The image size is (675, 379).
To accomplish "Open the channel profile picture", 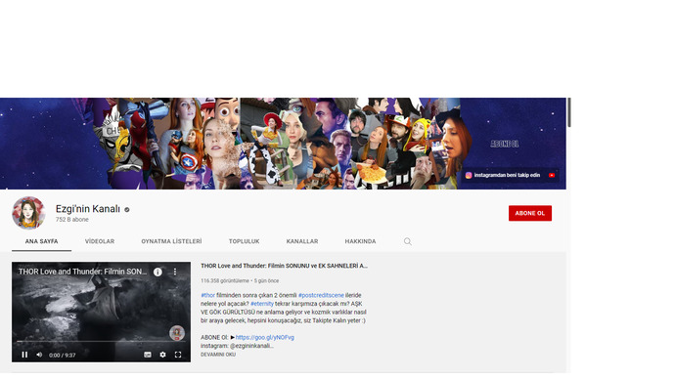I will (x=28, y=213).
